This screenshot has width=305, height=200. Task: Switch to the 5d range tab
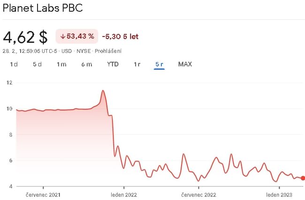pos(37,64)
